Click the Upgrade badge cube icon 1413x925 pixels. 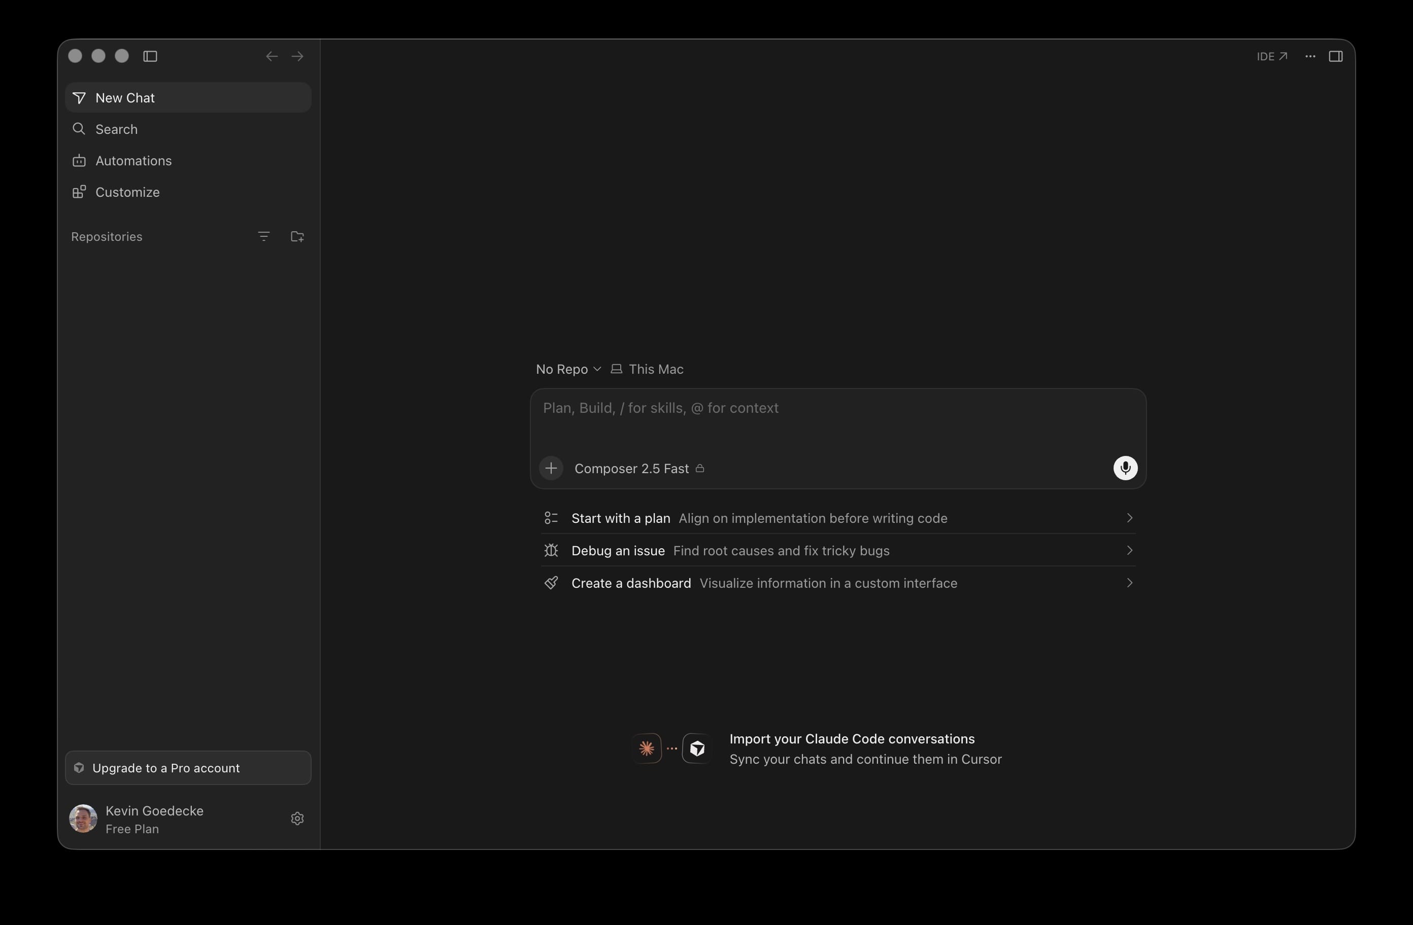point(79,768)
